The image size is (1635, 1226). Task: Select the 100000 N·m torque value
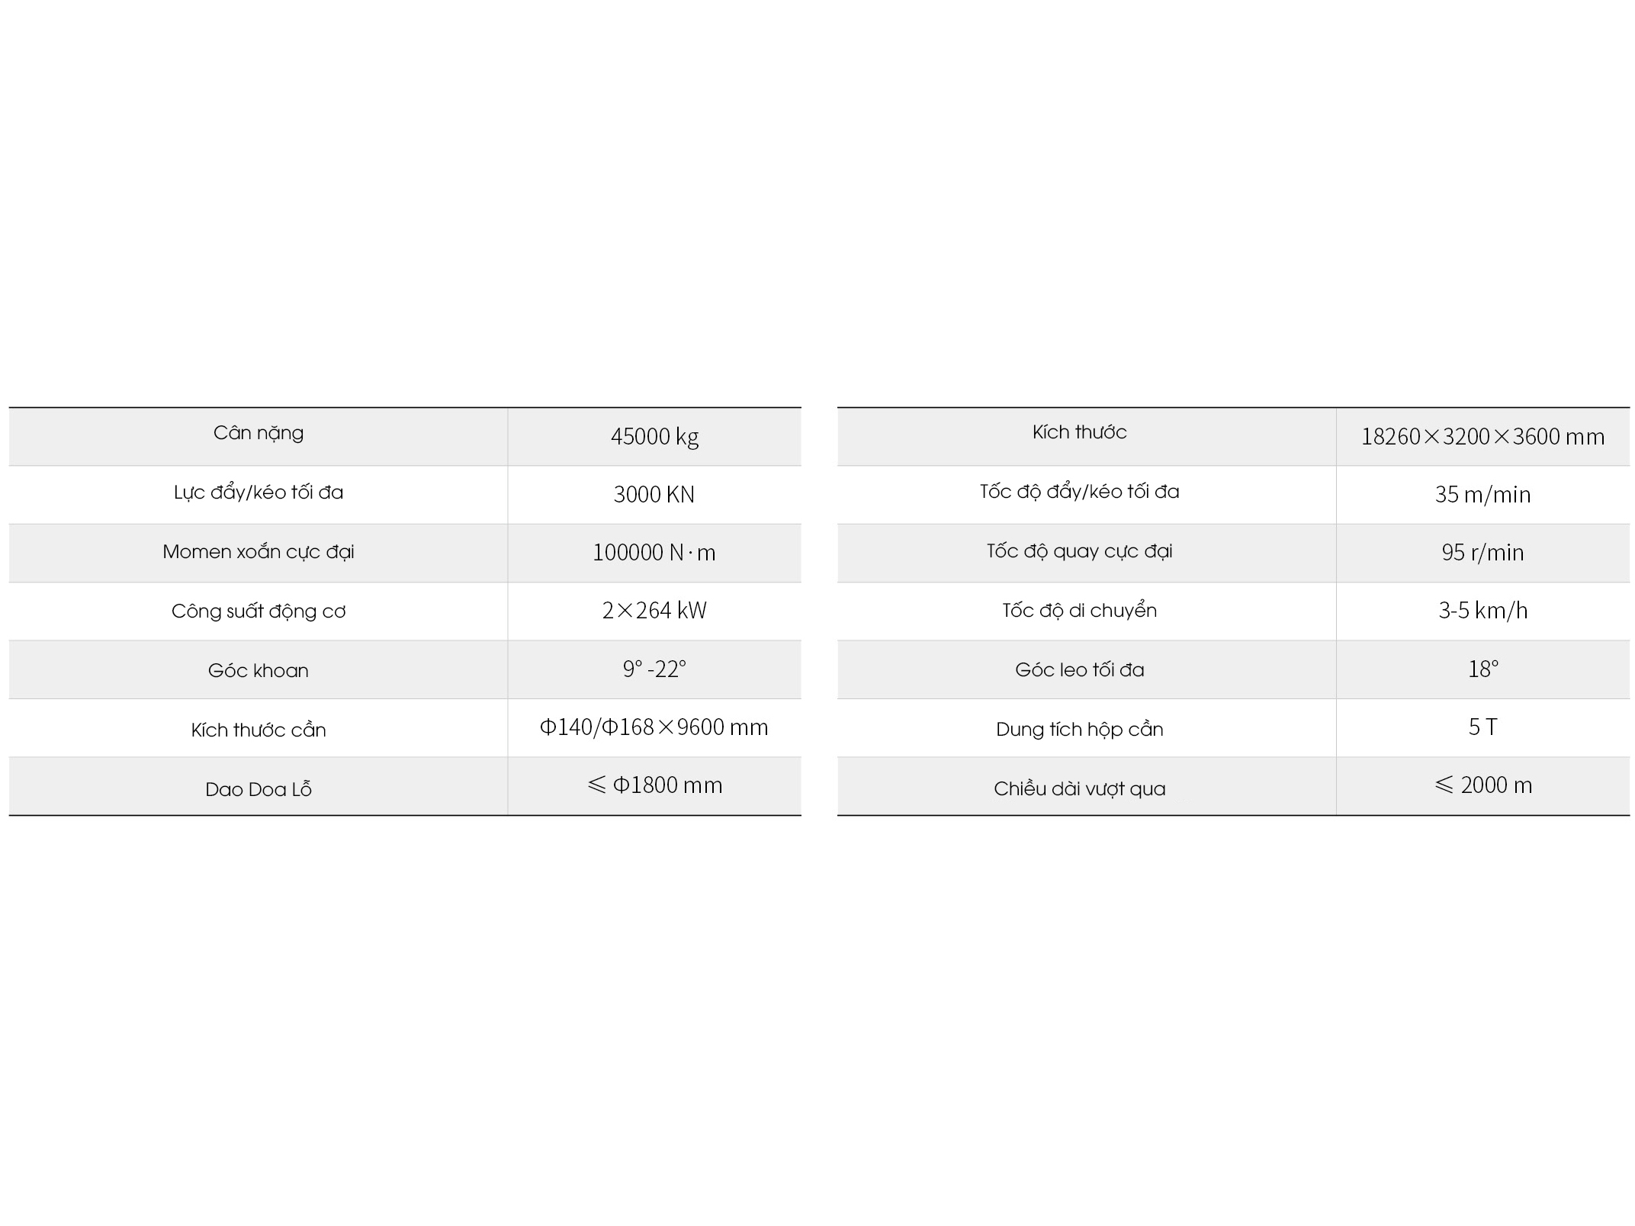[654, 553]
